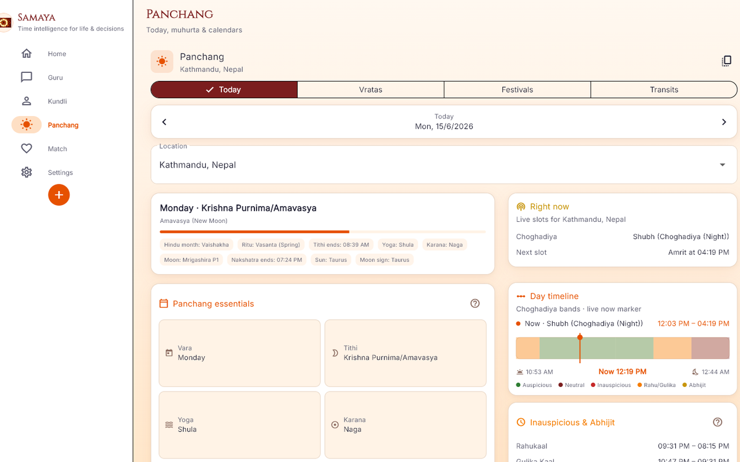Click the Nakshatra ends: 07:24 PM chip
Screen dimensions: 740x462
[x=267, y=260]
